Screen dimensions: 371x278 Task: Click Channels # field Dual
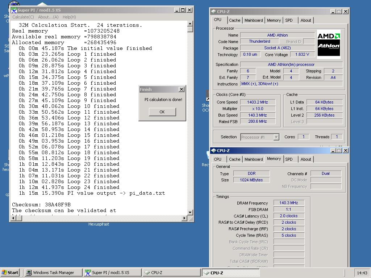pos(326,173)
